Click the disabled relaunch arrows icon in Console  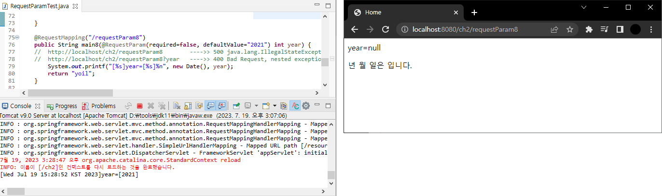click(x=128, y=106)
